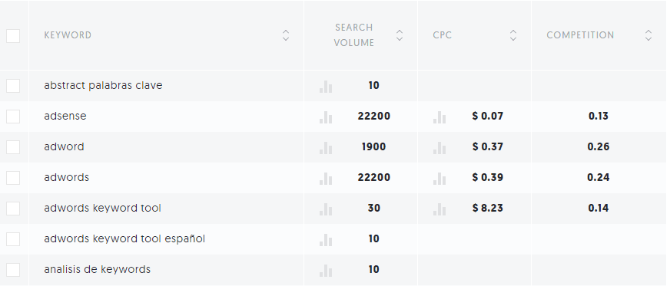
Task: Sort by Keyword column arrows
Action: [x=286, y=35]
